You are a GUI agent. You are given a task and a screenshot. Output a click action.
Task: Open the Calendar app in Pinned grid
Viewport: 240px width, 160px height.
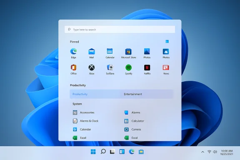coord(110,53)
